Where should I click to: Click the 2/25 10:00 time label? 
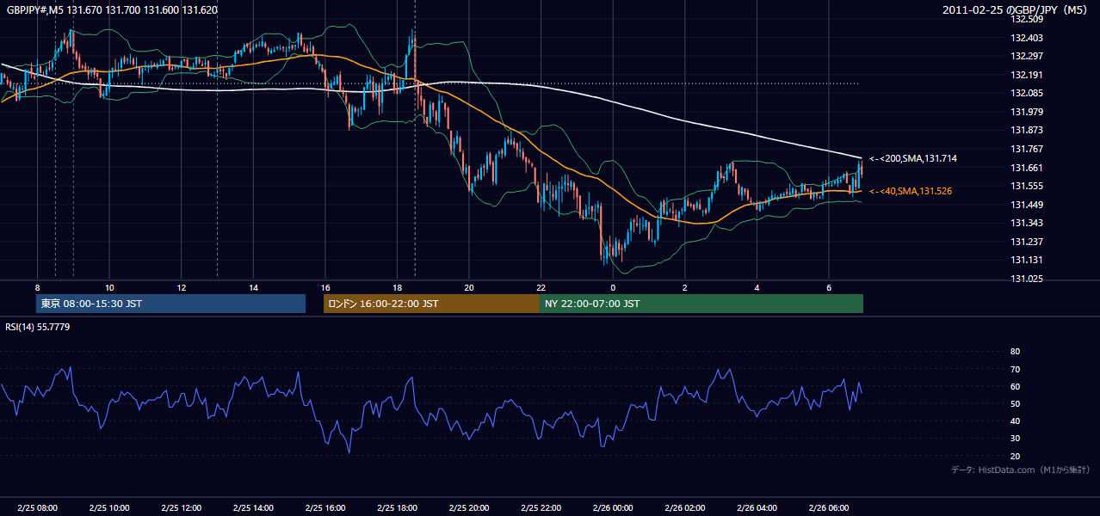pyautogui.click(x=108, y=508)
